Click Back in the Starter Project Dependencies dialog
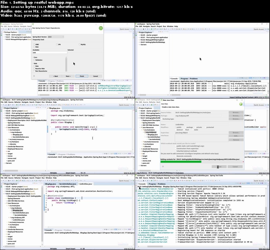The height and width of the screenshot is (250, 270). click(55, 76)
